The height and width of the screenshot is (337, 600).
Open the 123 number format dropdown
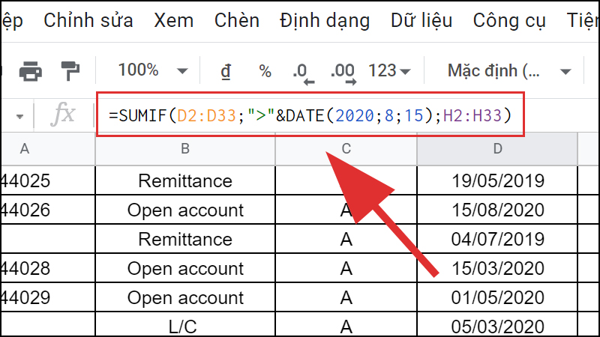[390, 71]
